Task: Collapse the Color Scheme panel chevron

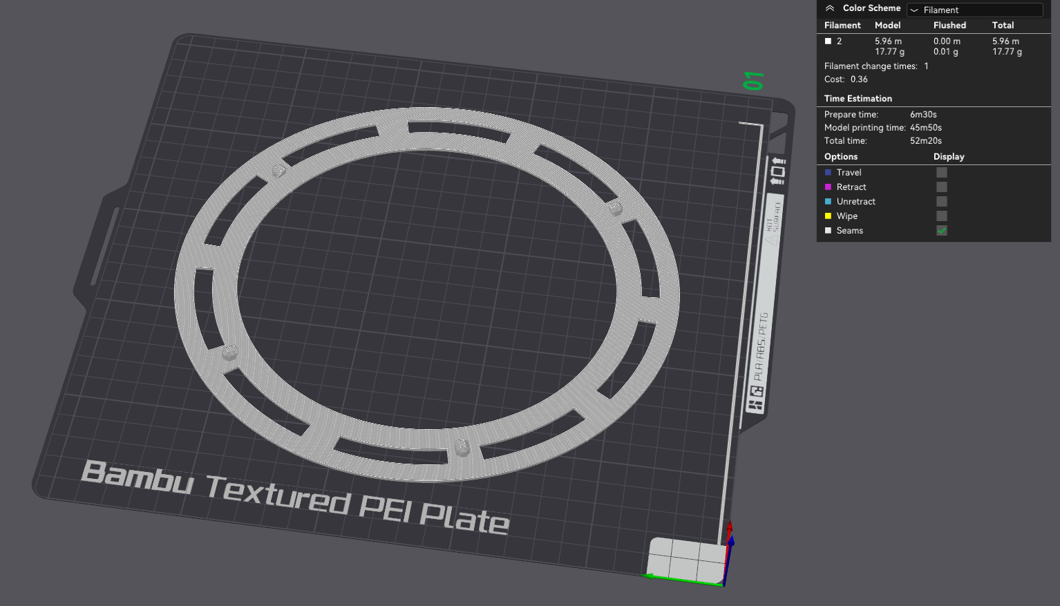Action: tap(830, 8)
